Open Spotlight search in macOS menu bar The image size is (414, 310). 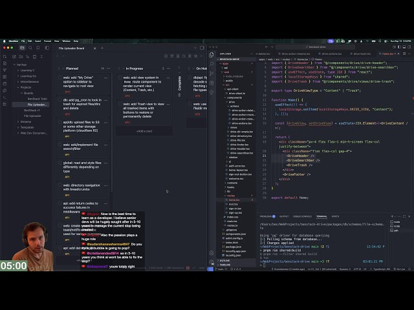380,41
